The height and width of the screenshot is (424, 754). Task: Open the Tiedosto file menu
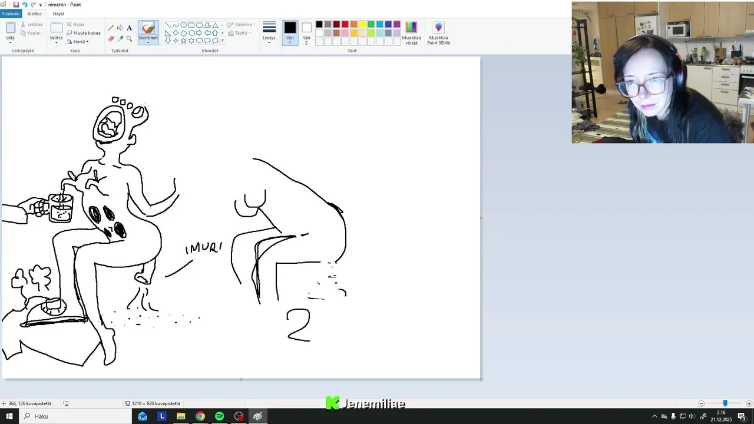[x=11, y=14]
